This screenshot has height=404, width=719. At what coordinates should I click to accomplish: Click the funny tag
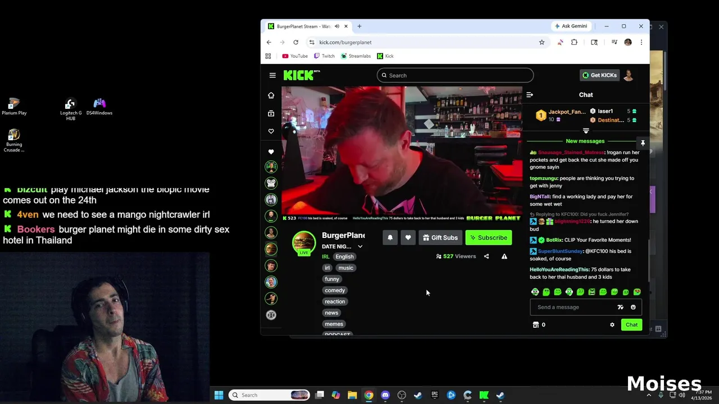332,279
